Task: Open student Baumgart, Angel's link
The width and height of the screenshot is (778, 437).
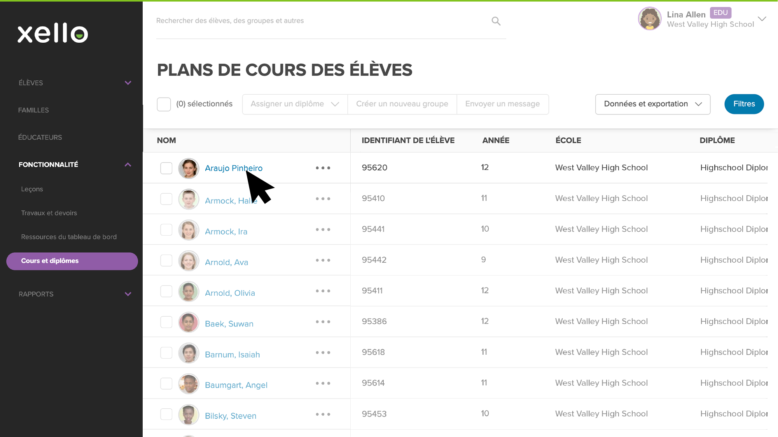Action: pos(236,385)
